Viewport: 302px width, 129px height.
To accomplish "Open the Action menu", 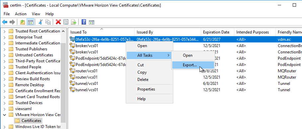I will (x=21, y=14).
